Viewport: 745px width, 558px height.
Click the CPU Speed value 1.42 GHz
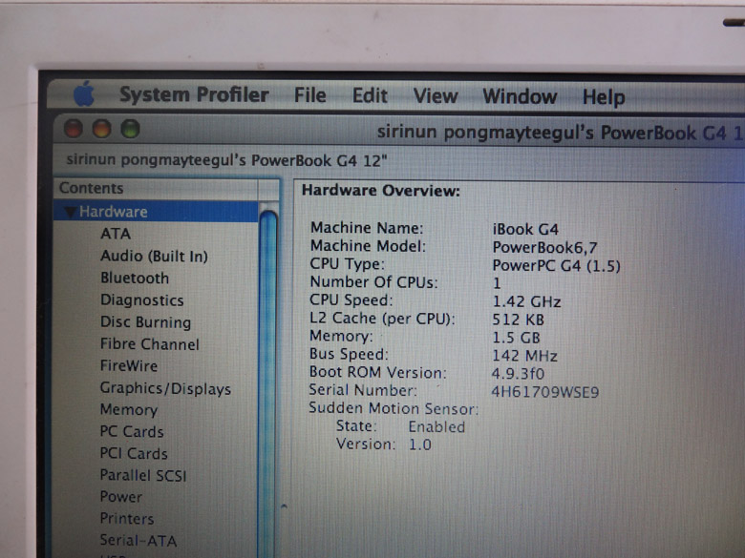(x=526, y=301)
